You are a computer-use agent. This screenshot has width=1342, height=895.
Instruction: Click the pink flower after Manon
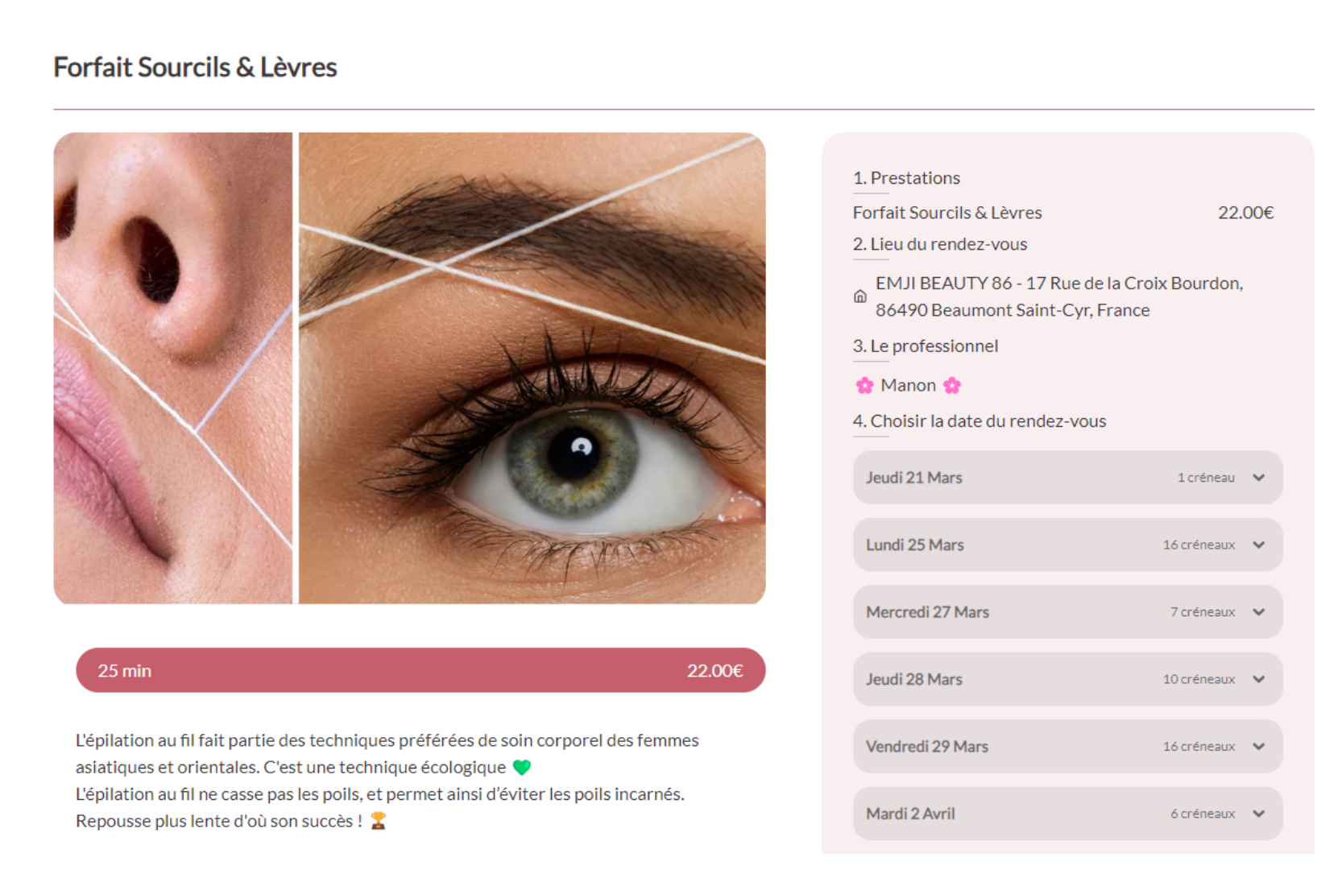point(952,385)
